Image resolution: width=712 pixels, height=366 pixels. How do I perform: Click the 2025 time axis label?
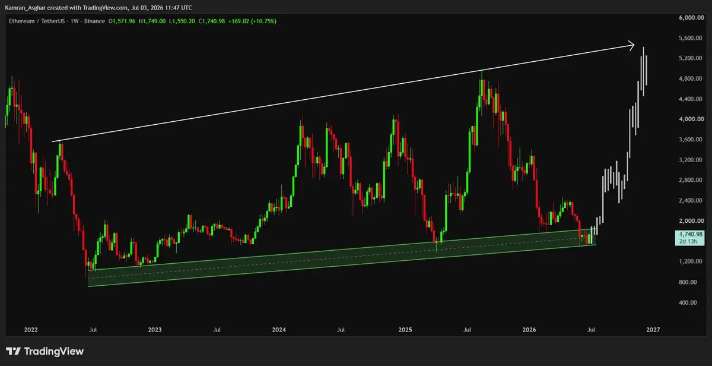coord(405,329)
